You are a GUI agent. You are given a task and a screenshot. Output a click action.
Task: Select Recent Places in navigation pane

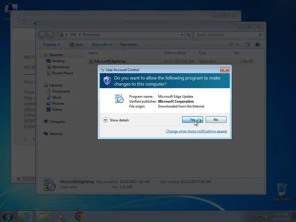coord(63,73)
